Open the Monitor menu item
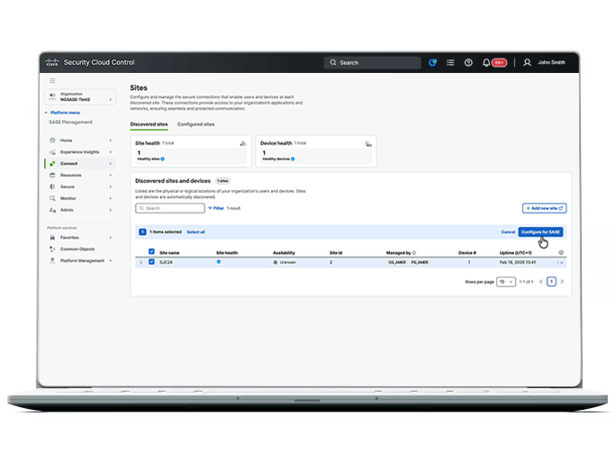The width and height of the screenshot is (616, 462). (80, 198)
